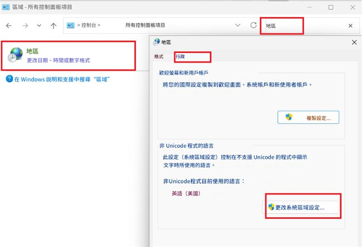
Task: Click the window title Control Panel icon
Action: pos(5,7)
